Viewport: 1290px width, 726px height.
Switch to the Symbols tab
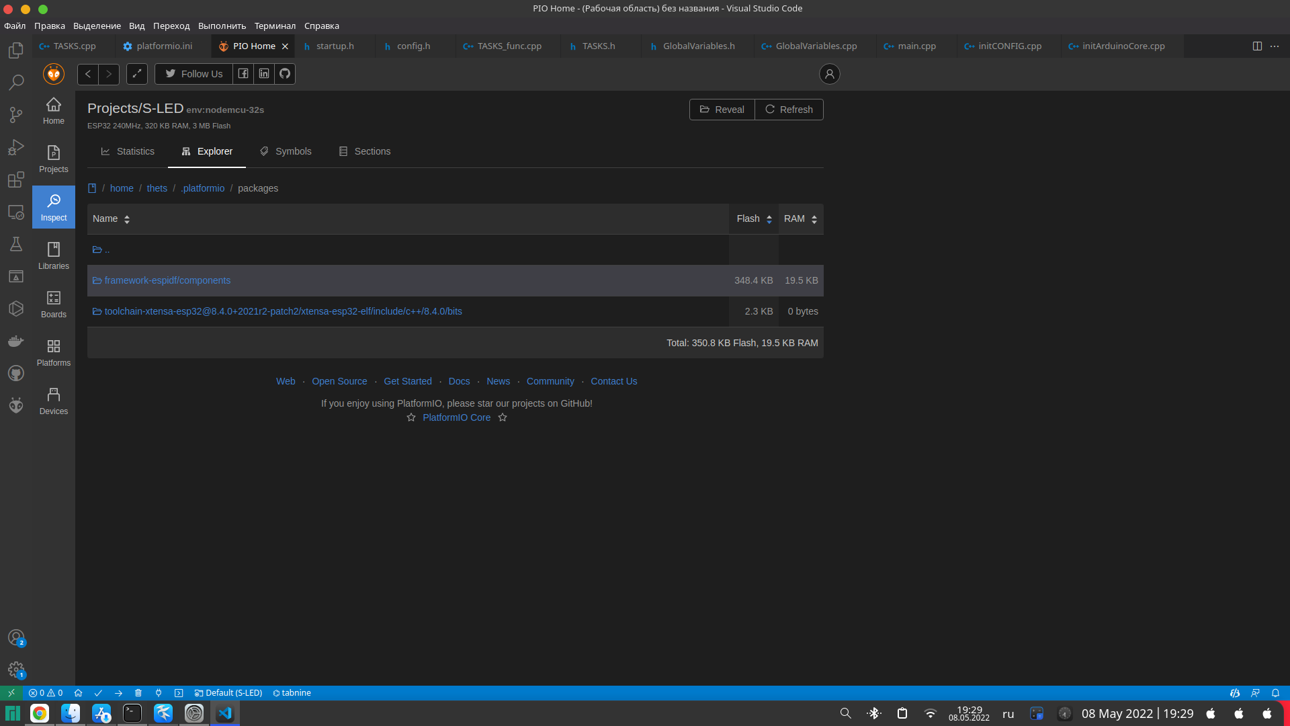click(x=286, y=151)
